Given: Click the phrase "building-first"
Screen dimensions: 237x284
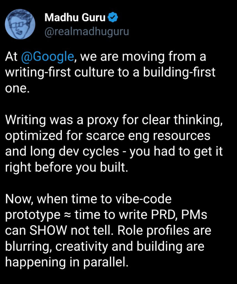Looking at the screenshot, I should click(x=179, y=72).
